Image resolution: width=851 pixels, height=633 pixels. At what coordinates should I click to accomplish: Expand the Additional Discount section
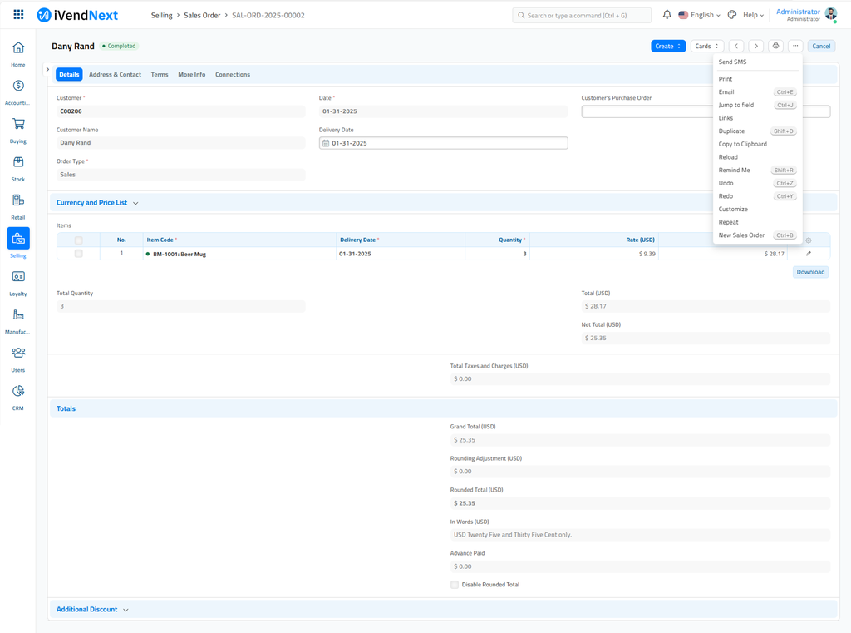click(x=92, y=610)
